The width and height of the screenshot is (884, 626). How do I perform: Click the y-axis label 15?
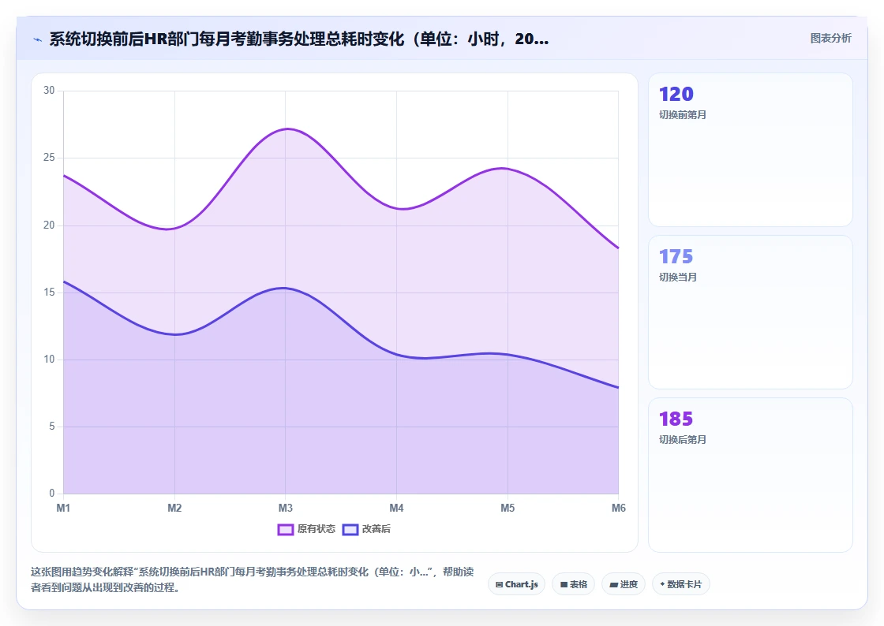(49, 293)
